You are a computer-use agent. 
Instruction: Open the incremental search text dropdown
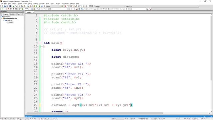[69, 9]
